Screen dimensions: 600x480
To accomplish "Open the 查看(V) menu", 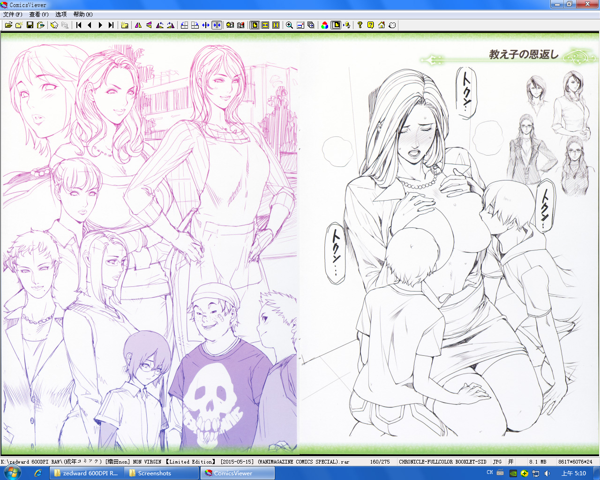I will click(39, 15).
